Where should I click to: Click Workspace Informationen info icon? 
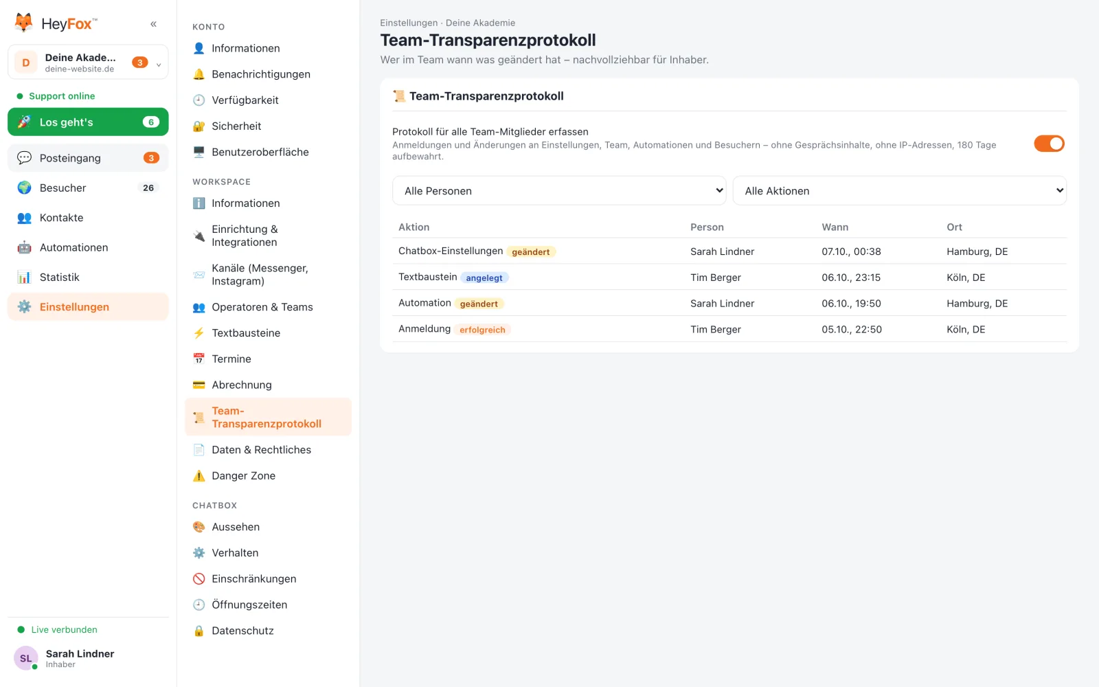click(199, 203)
